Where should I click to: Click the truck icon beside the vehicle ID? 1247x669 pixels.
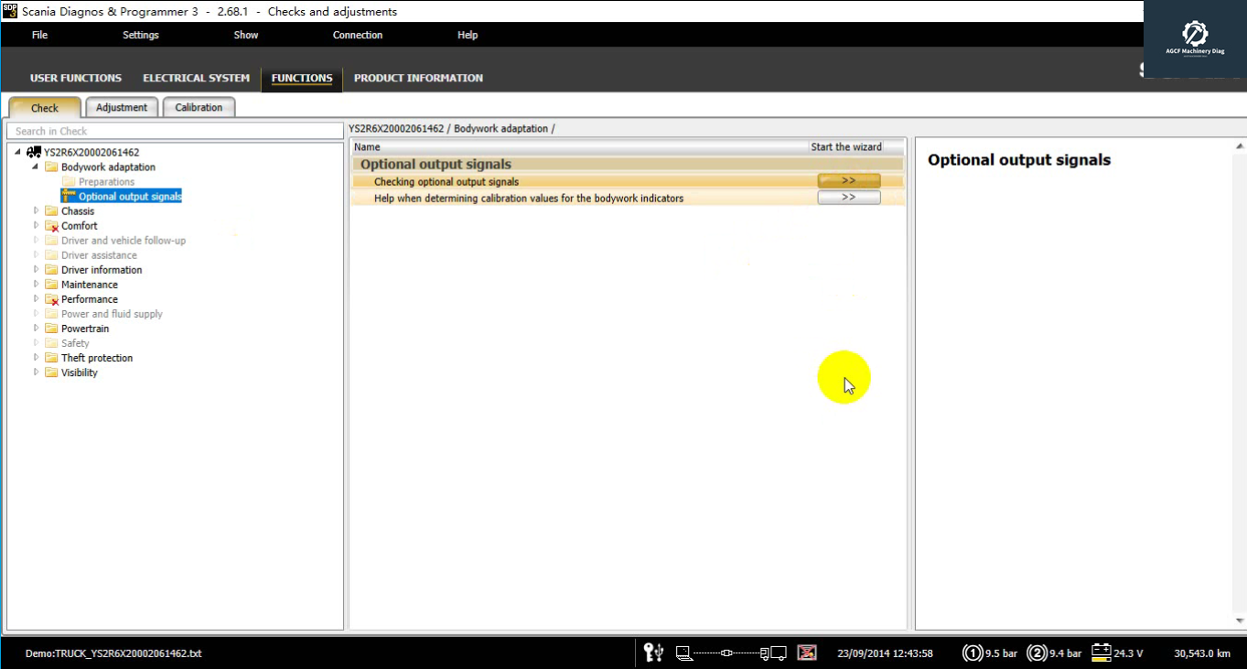click(34, 153)
